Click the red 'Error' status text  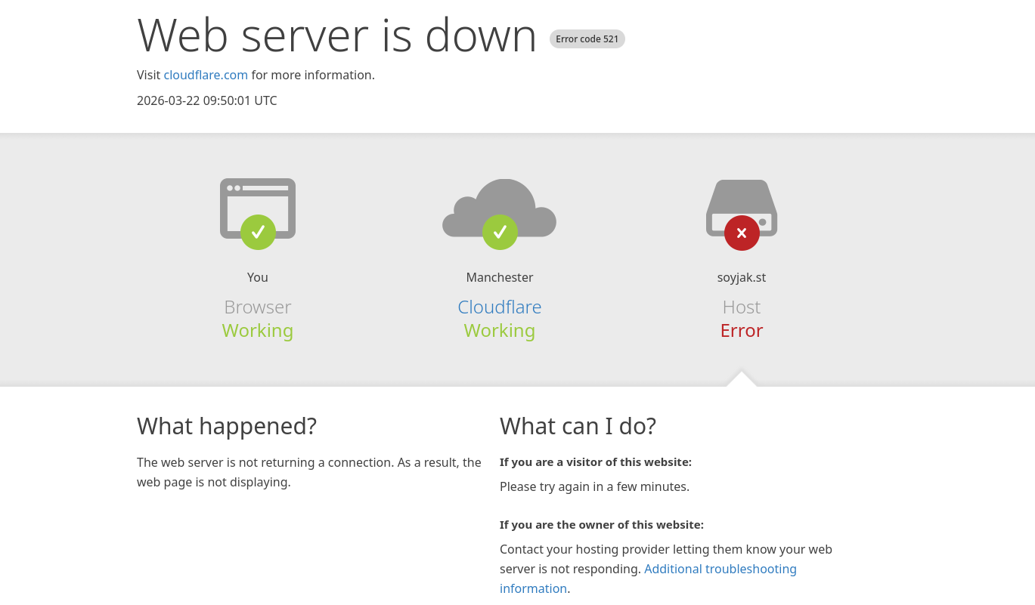click(x=742, y=331)
